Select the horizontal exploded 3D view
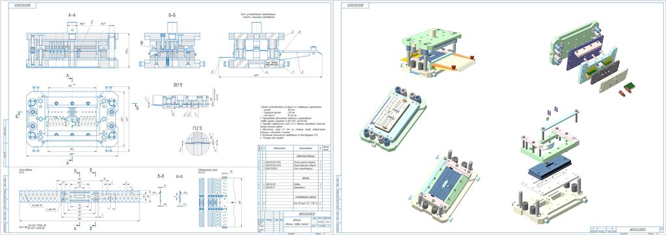Screen dimensions: 666x235 (593, 57)
